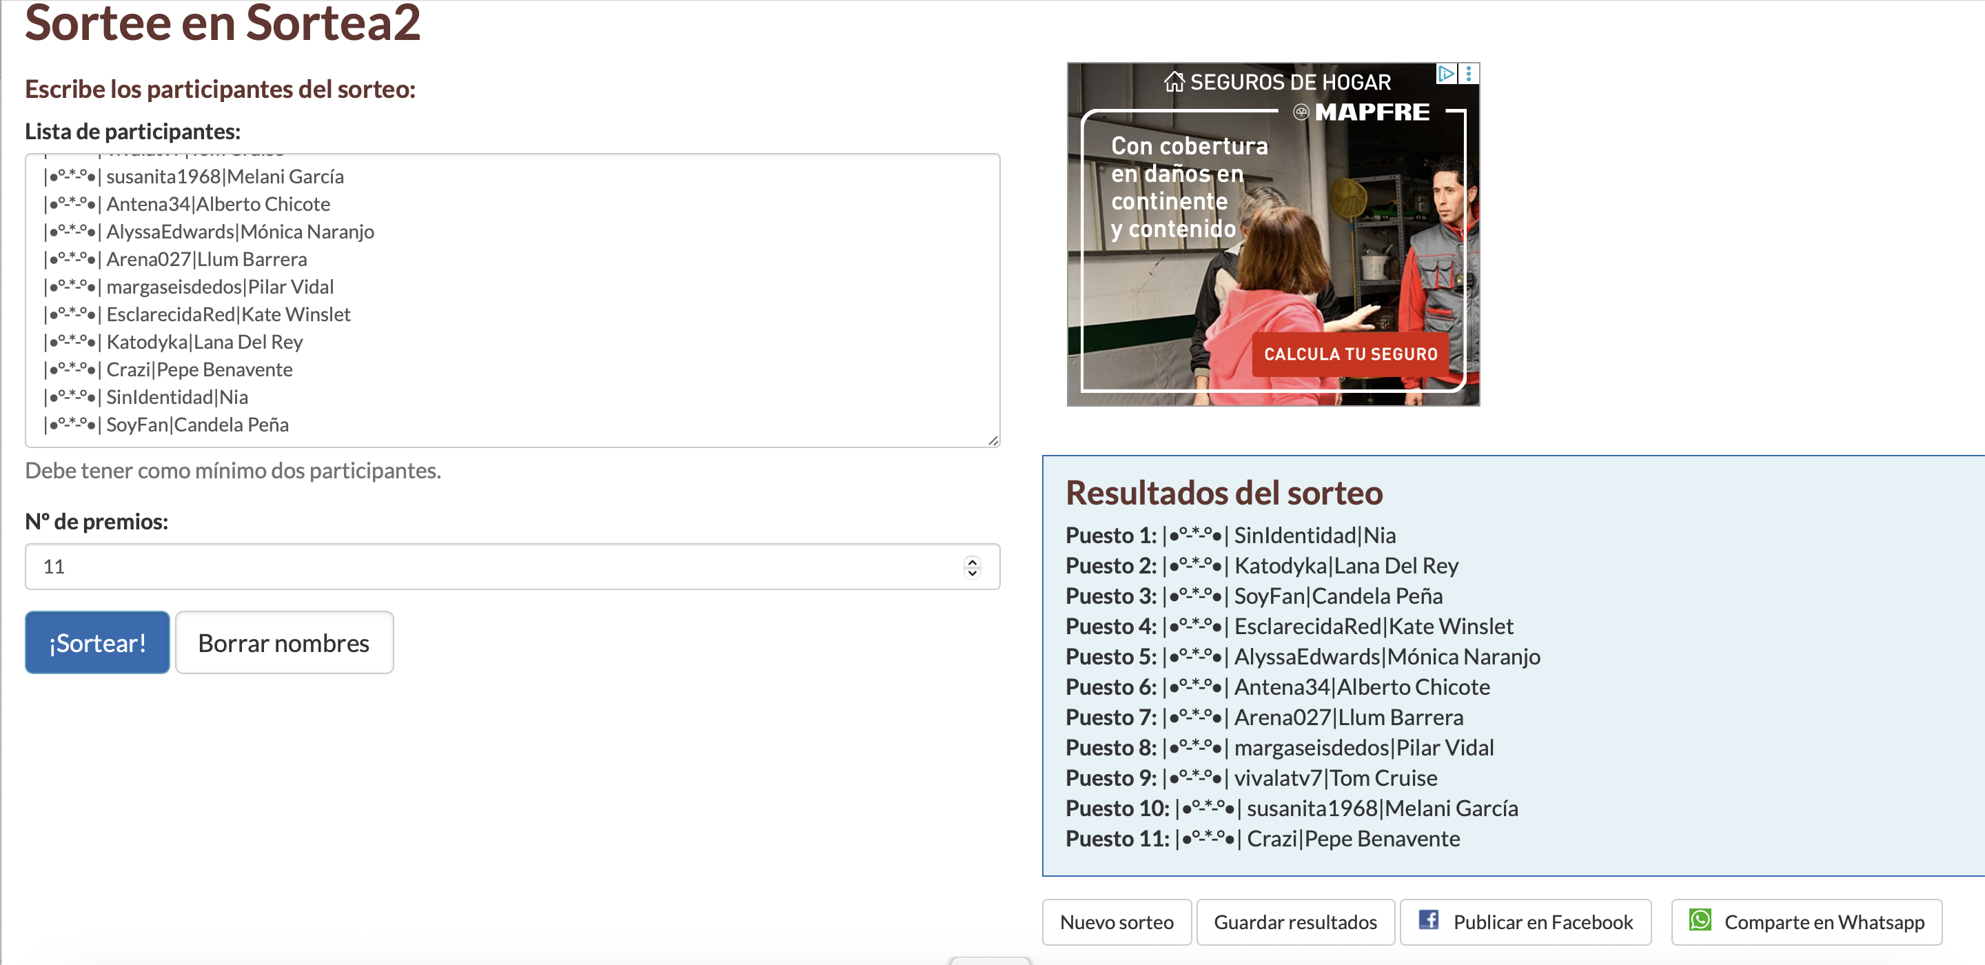Click the WhatsApp logo icon

(x=1700, y=920)
